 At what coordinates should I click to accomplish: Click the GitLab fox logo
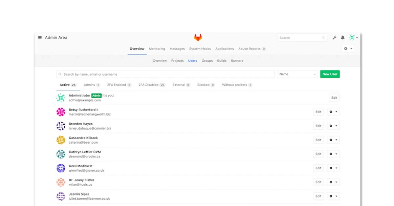pyautogui.click(x=197, y=37)
